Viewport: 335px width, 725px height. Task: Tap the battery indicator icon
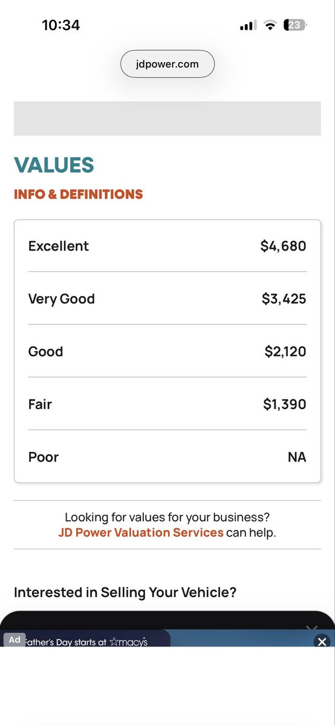[295, 25]
